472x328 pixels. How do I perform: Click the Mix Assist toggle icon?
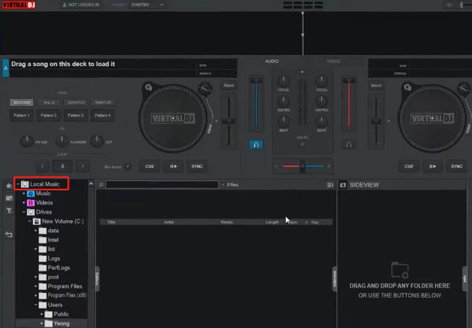tap(127, 167)
